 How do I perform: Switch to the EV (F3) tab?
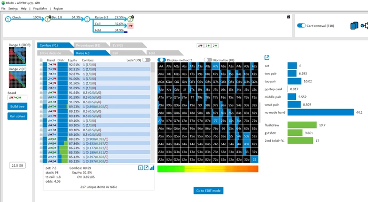[x=128, y=45]
